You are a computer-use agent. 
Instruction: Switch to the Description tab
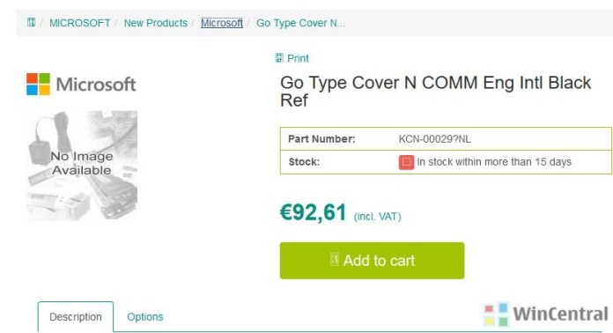76,316
